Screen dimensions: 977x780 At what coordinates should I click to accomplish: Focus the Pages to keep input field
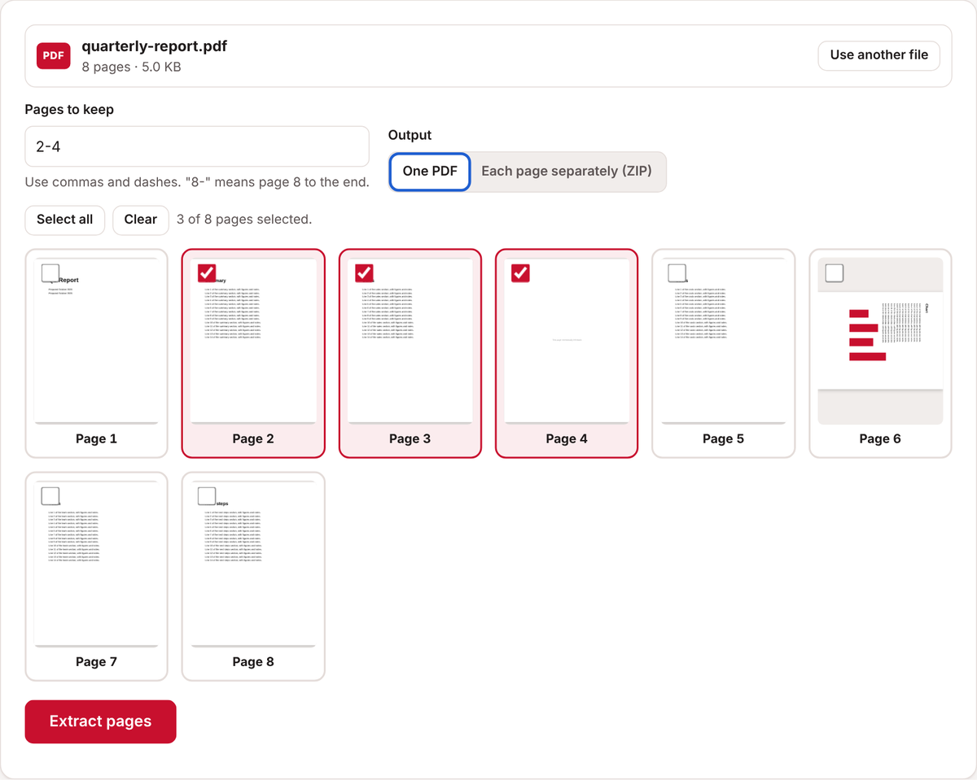click(x=197, y=147)
